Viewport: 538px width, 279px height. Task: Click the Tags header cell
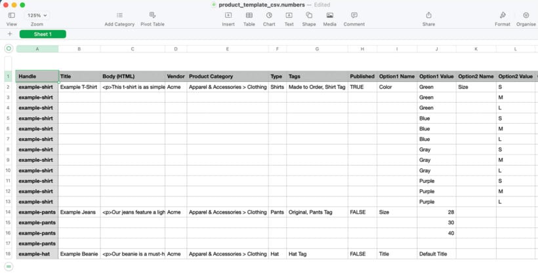pos(317,77)
